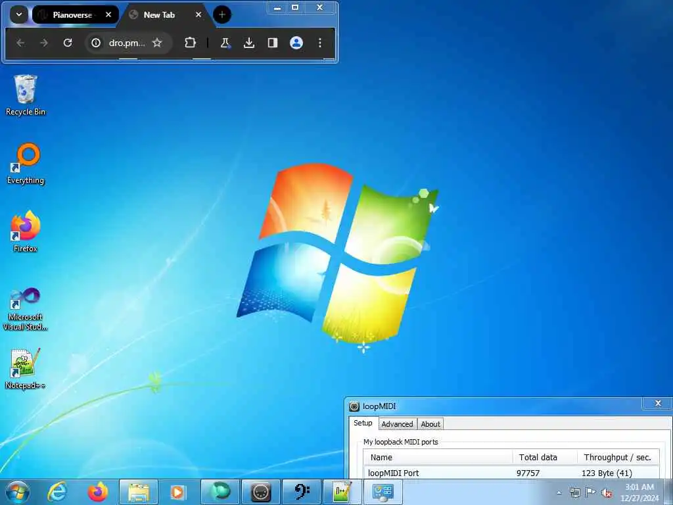View site information icon in address bar
Image resolution: width=673 pixels, height=505 pixels.
click(96, 43)
